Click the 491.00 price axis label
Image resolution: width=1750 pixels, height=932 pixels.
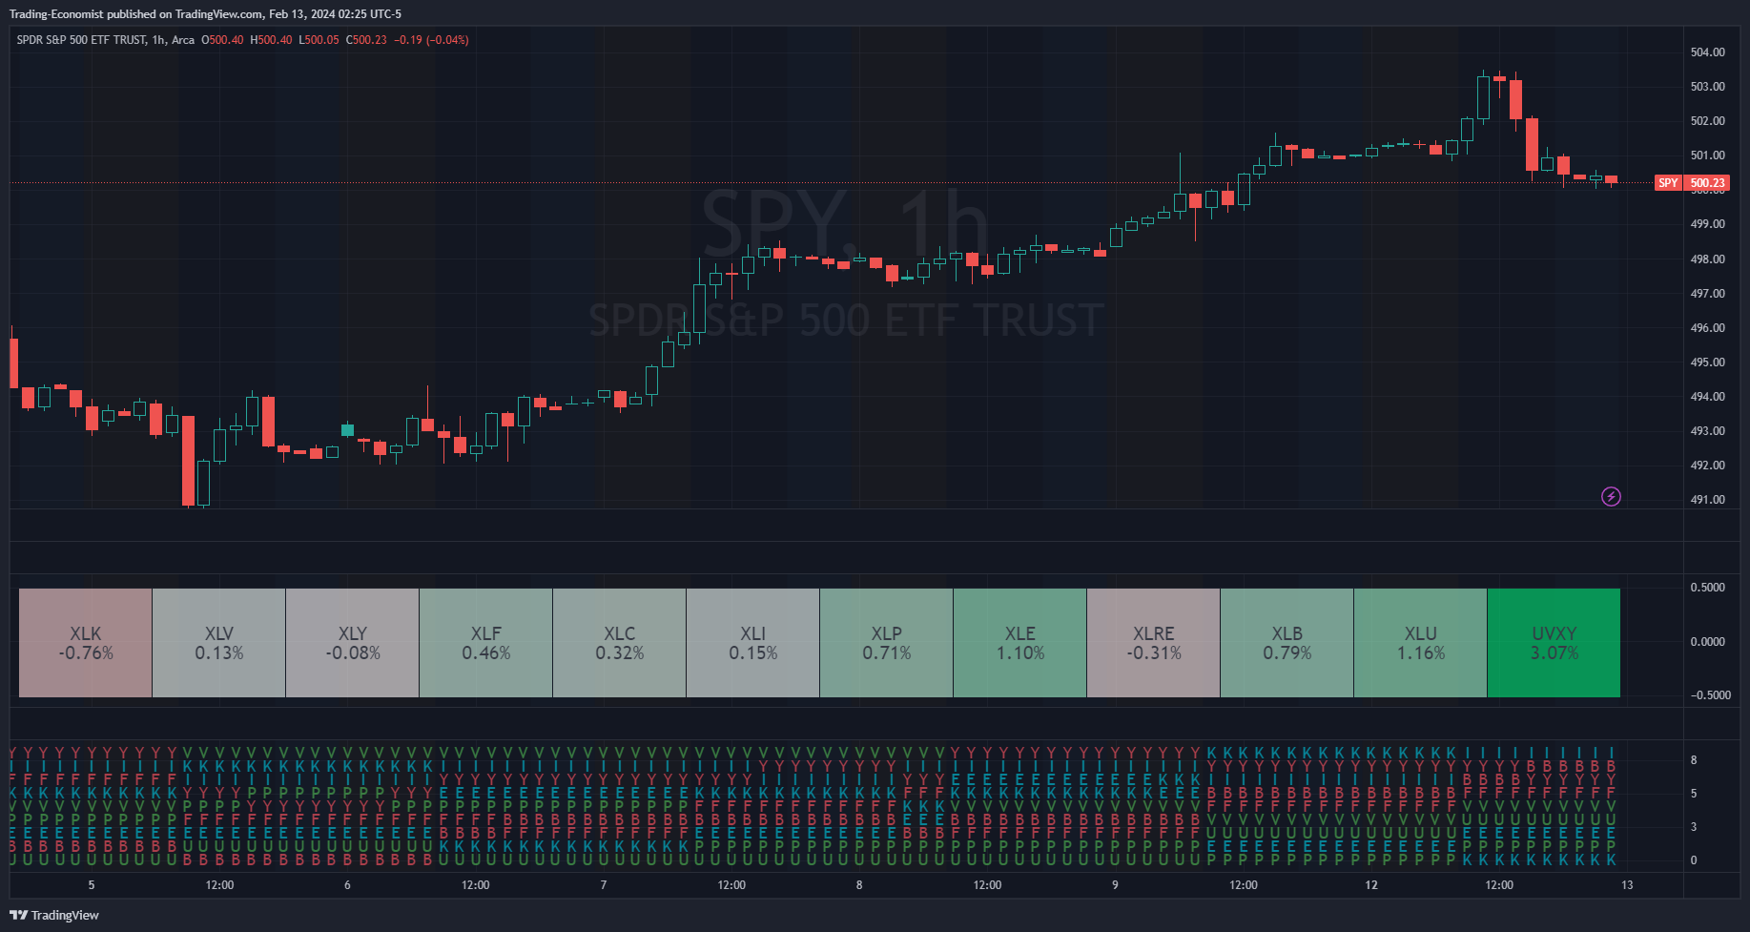click(1707, 500)
